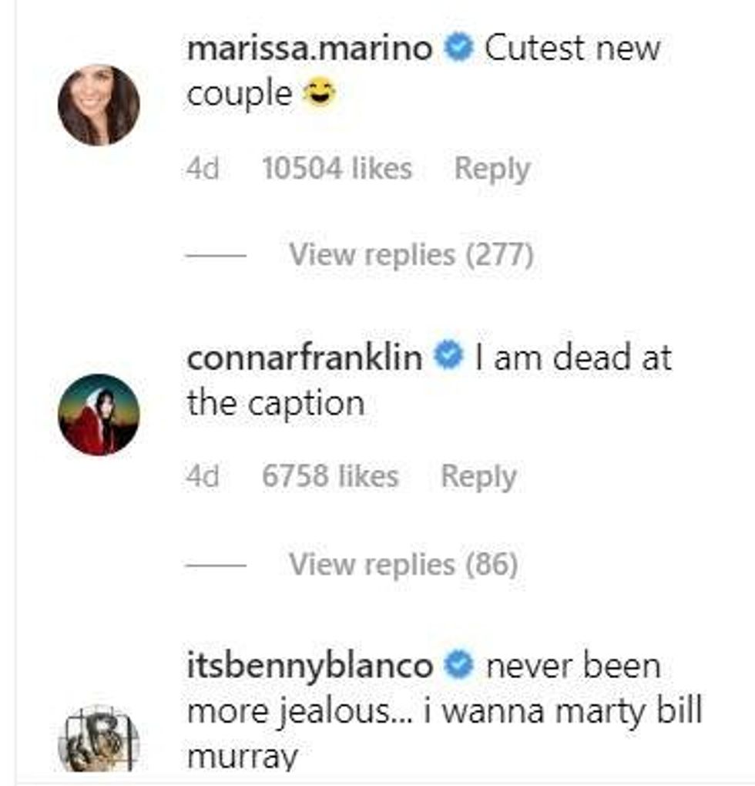Image resolution: width=755 pixels, height=786 pixels.
Task: Click marissa.marino's blue verified badge
Action: [x=460, y=49]
